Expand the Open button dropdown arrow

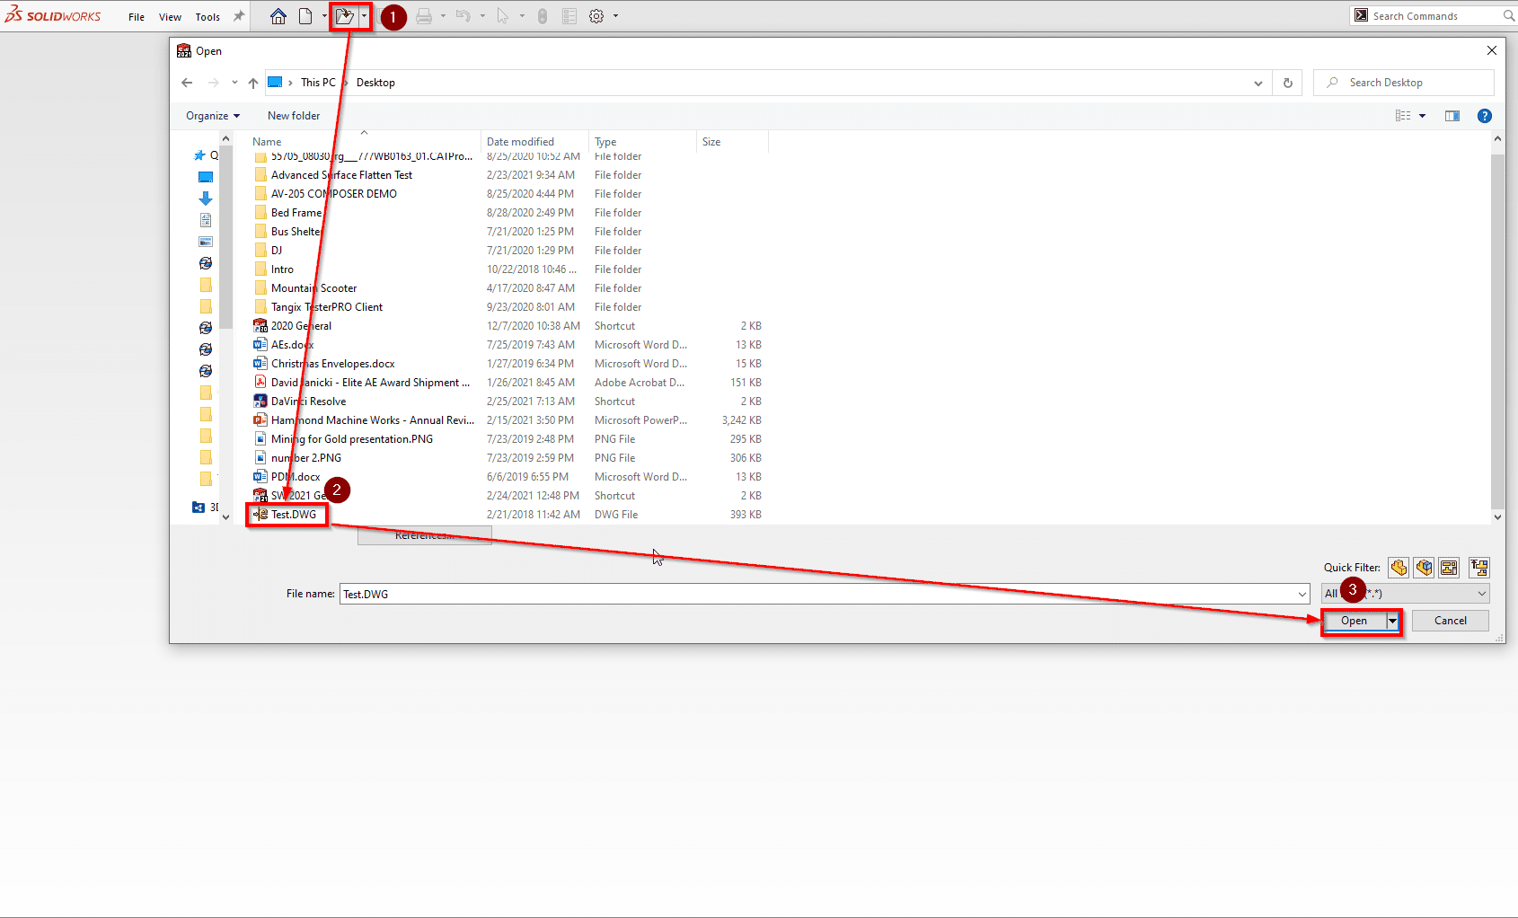point(1392,621)
